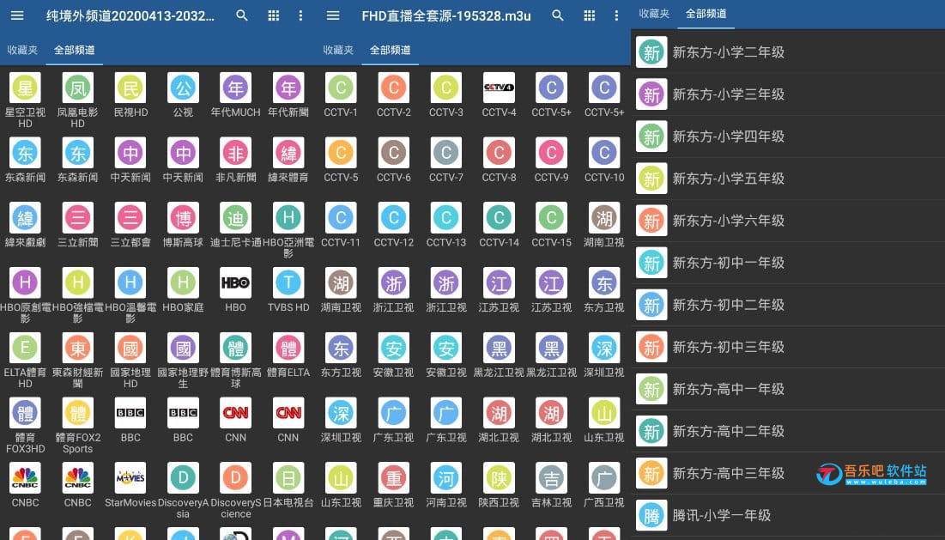The image size is (945, 540).
Task: Switch grid view in the FHD直播全套源 playlist header
Action: tap(590, 15)
